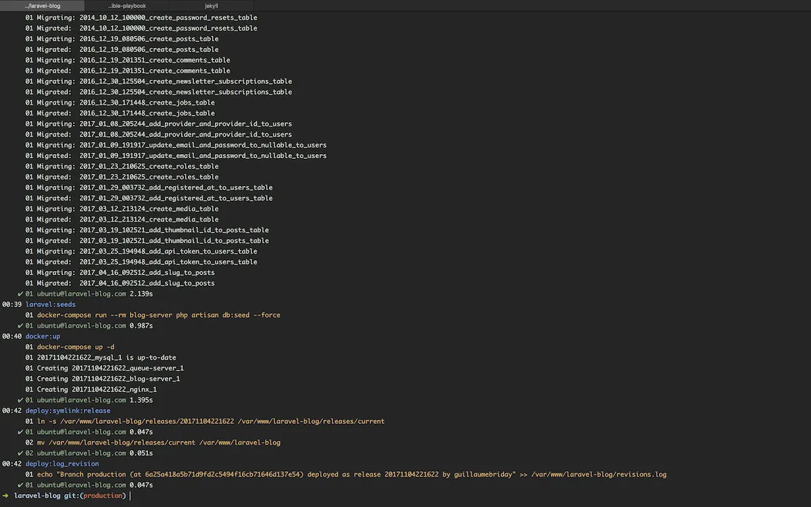Switch to the ..ible-playbook terminal tab

[x=127, y=6]
